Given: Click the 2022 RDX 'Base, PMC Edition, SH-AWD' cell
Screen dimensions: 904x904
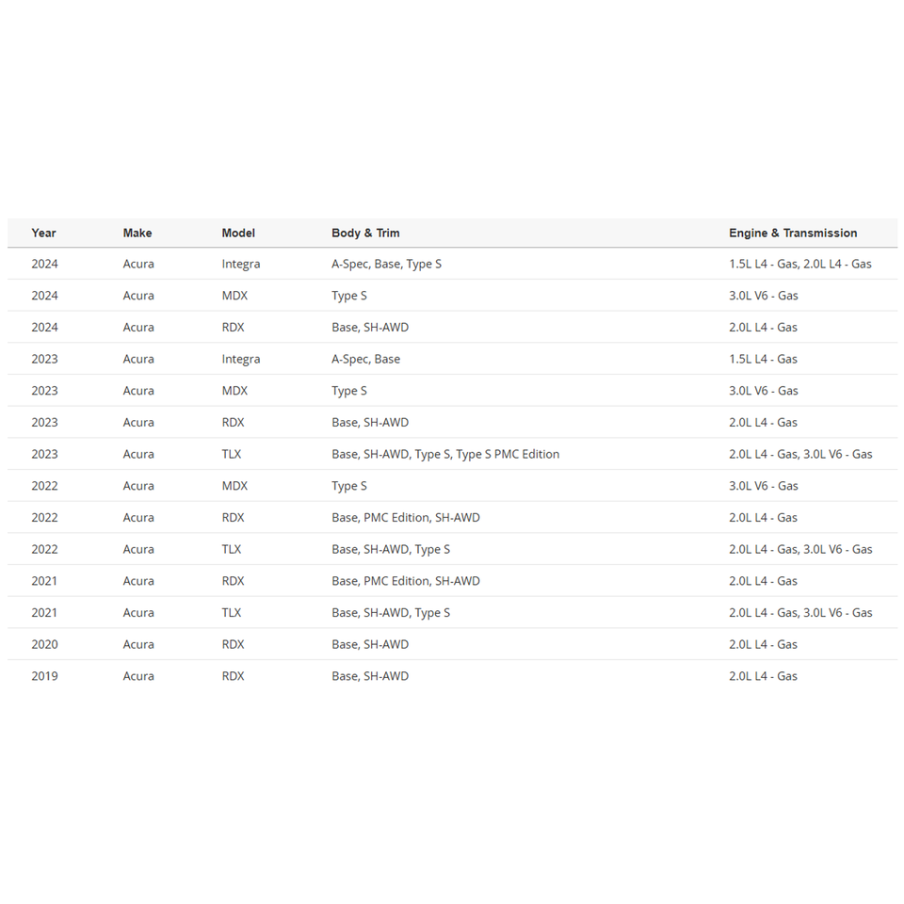Looking at the screenshot, I should [x=405, y=518].
